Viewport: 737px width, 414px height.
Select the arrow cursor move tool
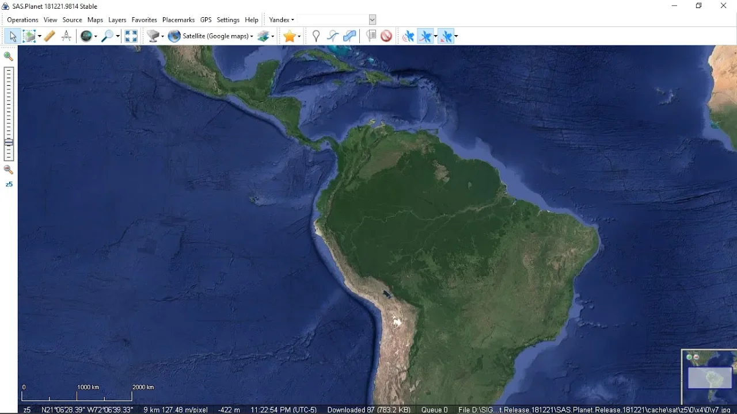pyautogui.click(x=13, y=36)
